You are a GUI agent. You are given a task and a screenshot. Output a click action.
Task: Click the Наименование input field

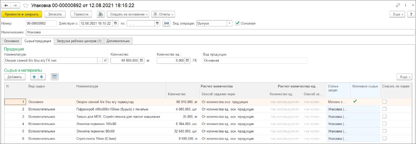point(221,32)
